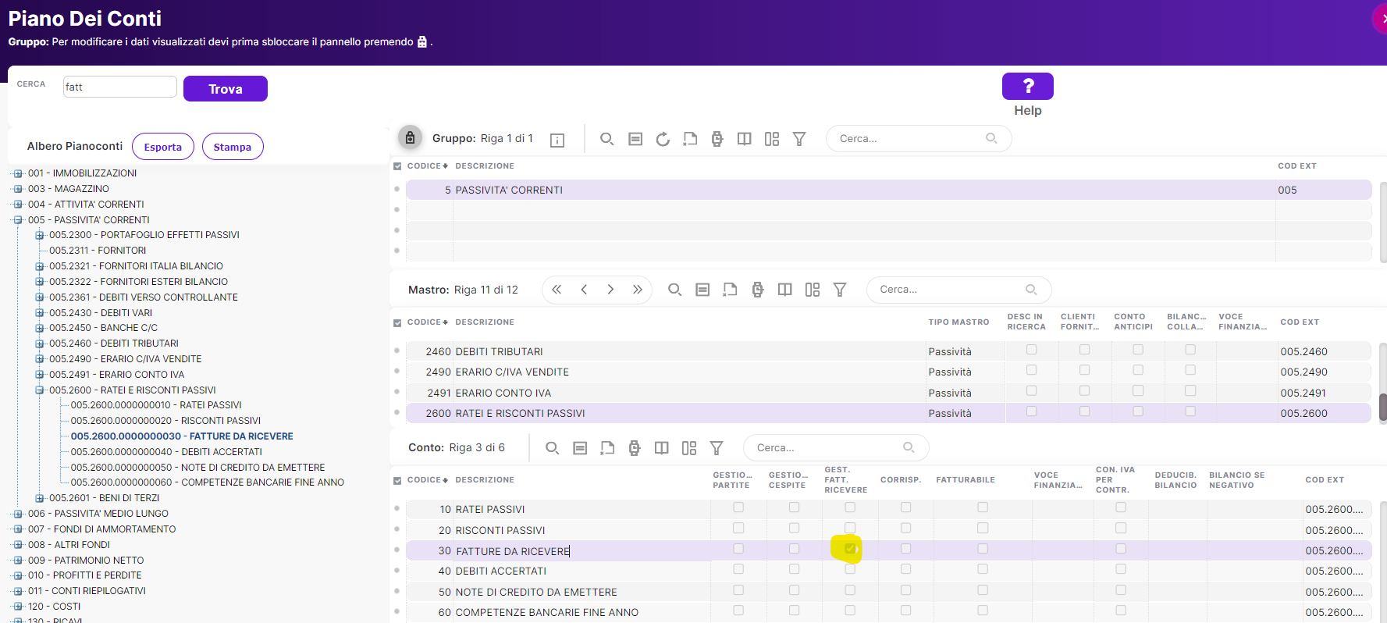Click the Stampa button
Viewport: 1387px width, 623px height.
[x=233, y=147]
